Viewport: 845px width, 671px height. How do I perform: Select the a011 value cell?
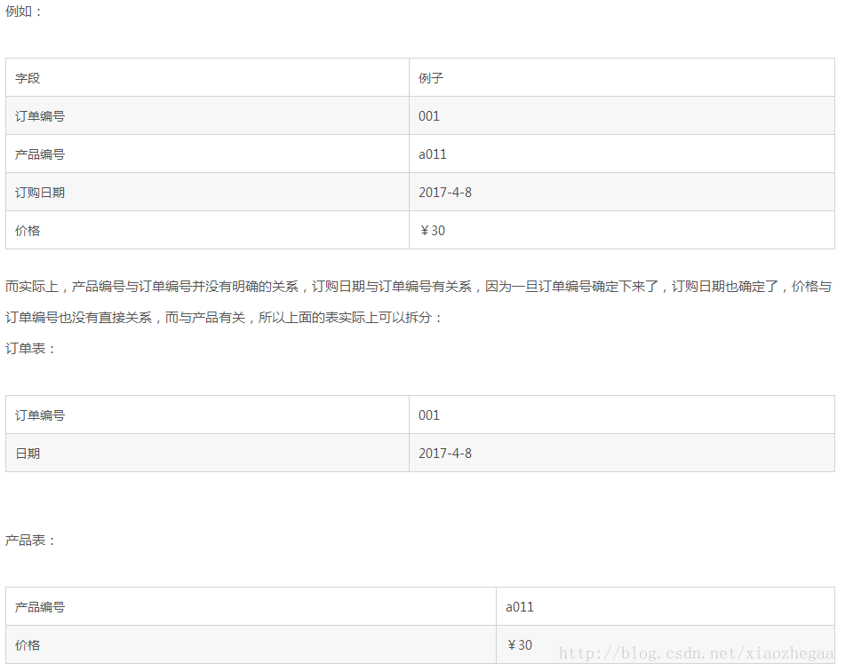click(431, 154)
